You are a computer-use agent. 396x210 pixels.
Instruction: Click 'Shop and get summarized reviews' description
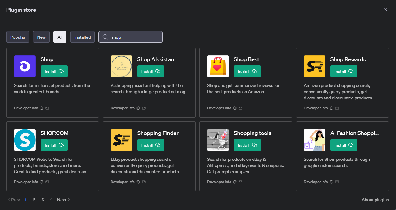(x=244, y=89)
